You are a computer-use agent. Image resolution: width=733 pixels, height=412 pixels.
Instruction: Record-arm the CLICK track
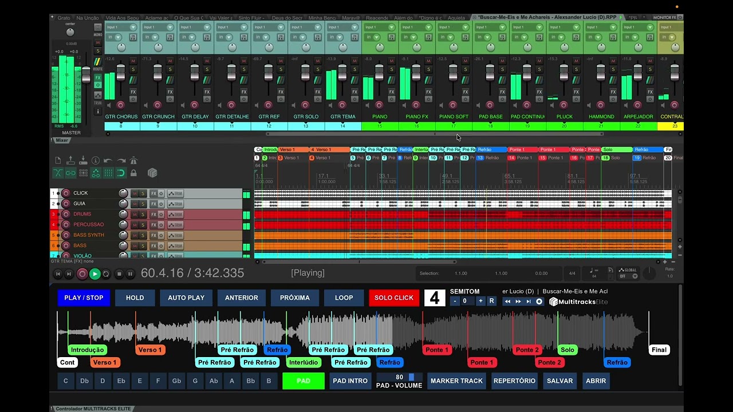click(x=66, y=193)
